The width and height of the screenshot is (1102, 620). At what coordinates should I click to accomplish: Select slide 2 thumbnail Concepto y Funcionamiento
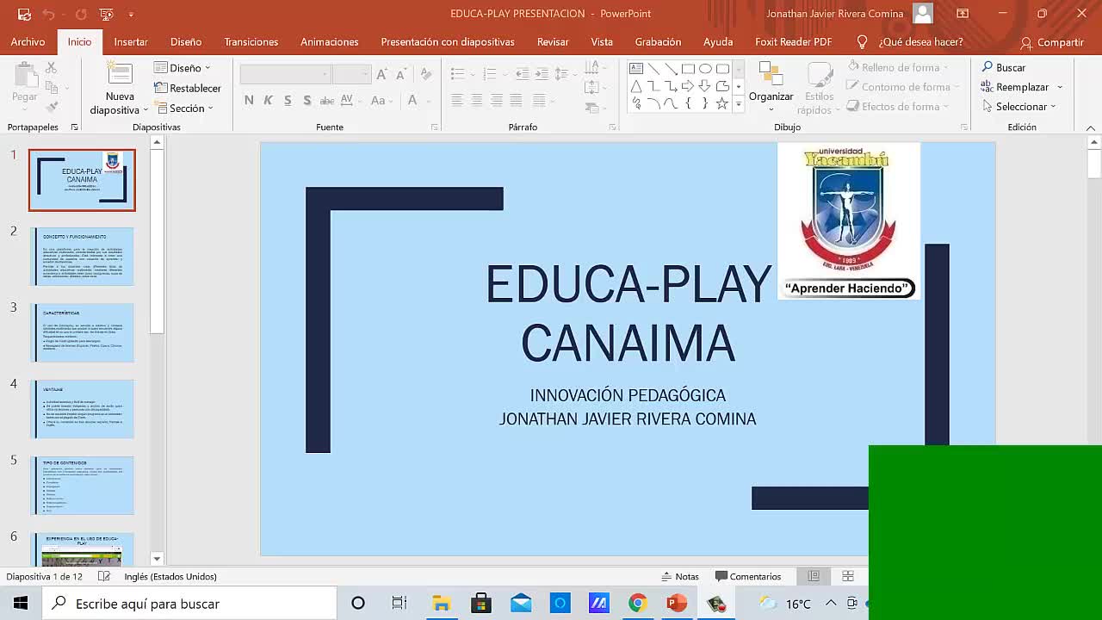82,257
